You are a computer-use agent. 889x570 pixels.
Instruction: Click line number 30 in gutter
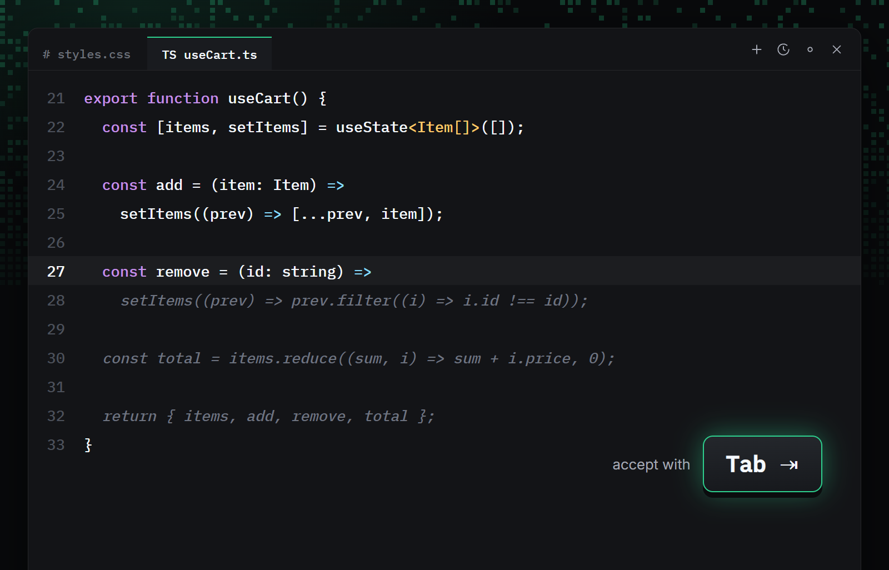[x=56, y=358]
